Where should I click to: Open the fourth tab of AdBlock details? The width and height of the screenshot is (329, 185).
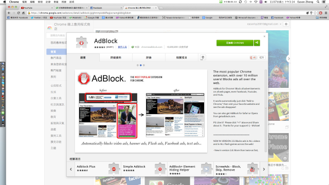[x=181, y=58]
